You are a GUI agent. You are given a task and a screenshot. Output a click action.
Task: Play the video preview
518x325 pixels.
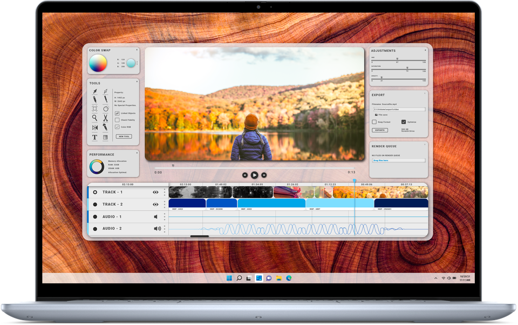coord(254,175)
